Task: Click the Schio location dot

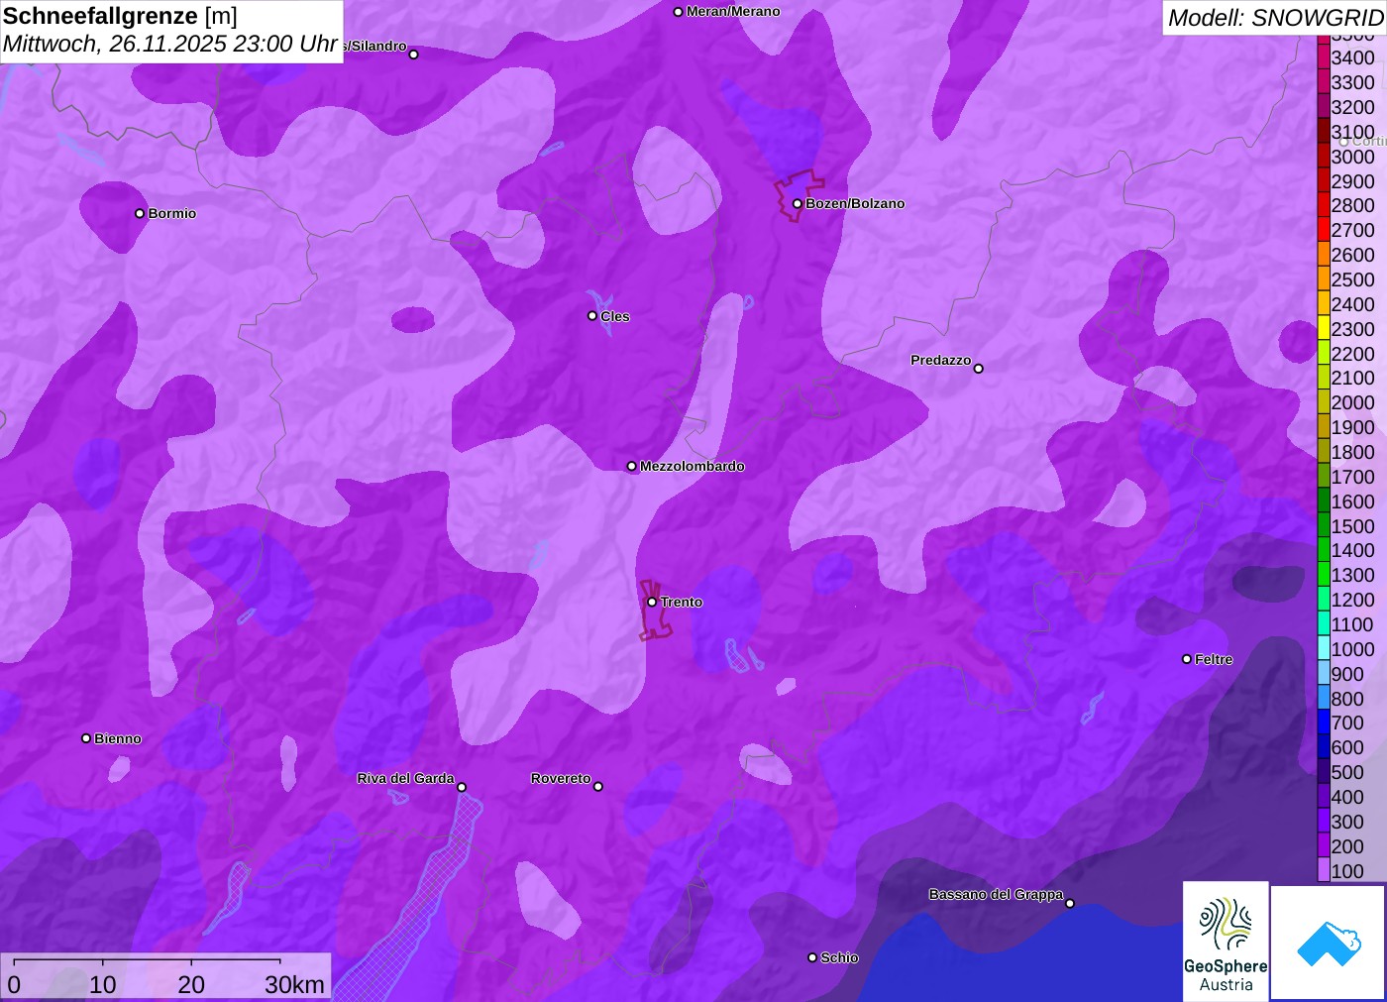Action: click(812, 957)
